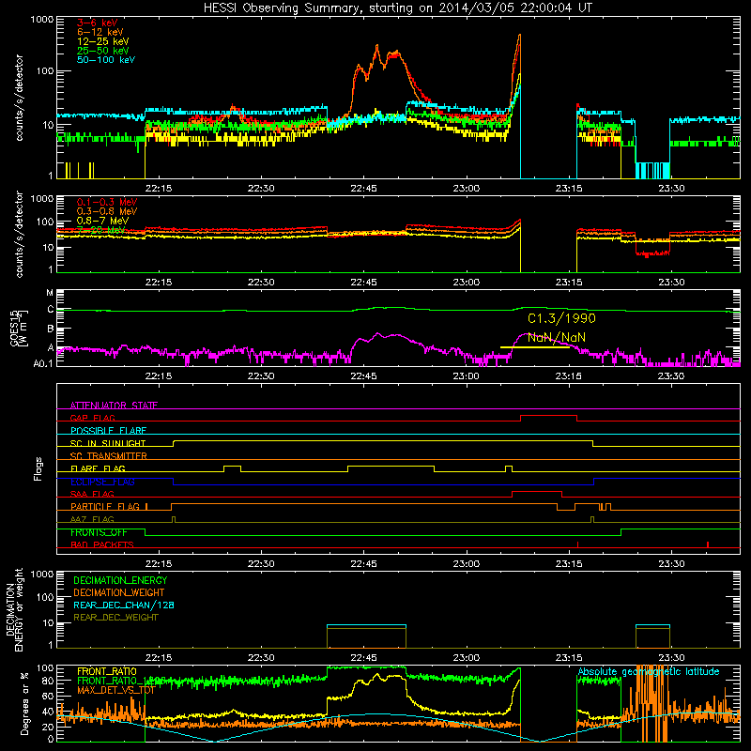Click the 0.8-7 MeV legend label
Image resolution: width=751 pixels, height=751 pixels.
click(x=102, y=221)
